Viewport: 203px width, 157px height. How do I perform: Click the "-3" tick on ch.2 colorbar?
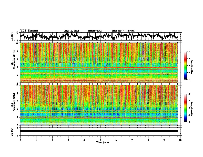[189, 94]
